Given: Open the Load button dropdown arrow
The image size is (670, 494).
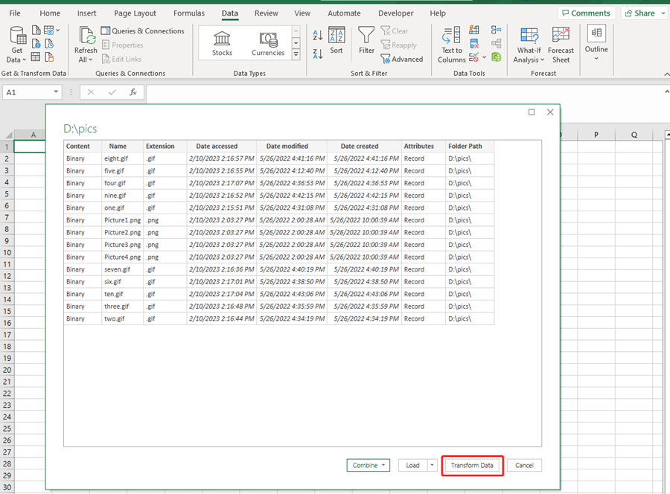Looking at the screenshot, I should point(431,465).
